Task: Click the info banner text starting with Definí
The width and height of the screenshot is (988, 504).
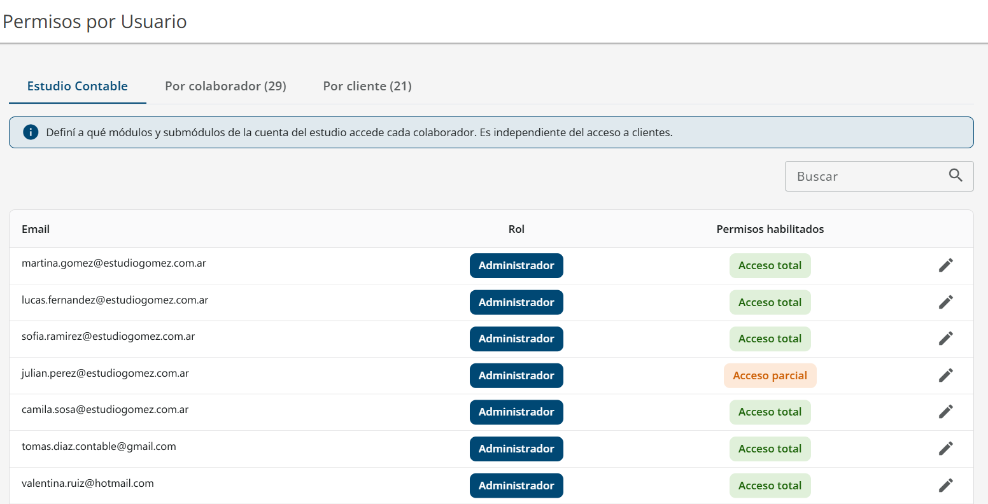Action: (x=359, y=133)
